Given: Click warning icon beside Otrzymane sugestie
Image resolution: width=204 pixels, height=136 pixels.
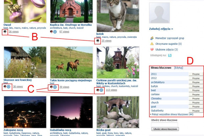Looking at the screenshot, I should coord(152,44).
